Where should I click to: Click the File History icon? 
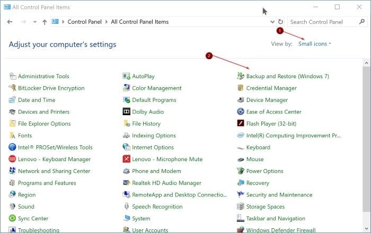coord(127,124)
